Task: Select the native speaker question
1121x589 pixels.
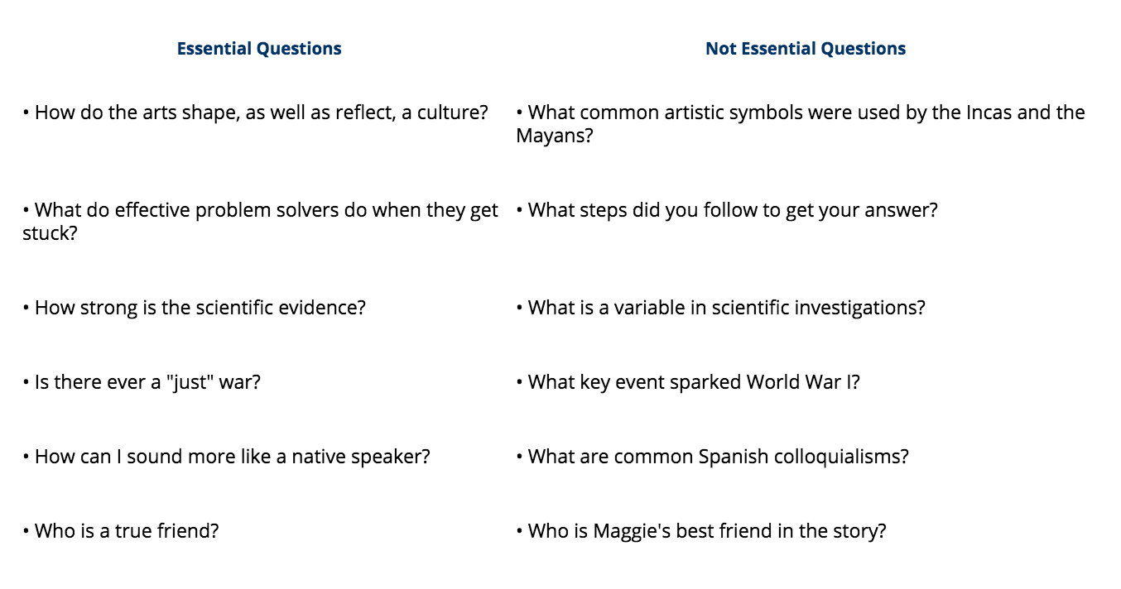Action: (x=227, y=457)
